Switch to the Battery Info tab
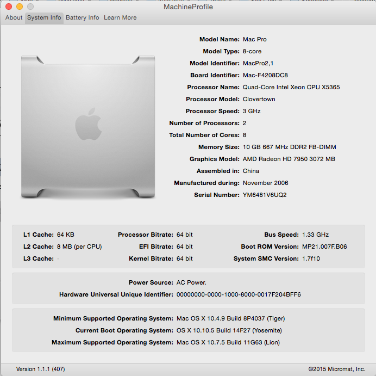The width and height of the screenshot is (376, 376). (x=82, y=18)
